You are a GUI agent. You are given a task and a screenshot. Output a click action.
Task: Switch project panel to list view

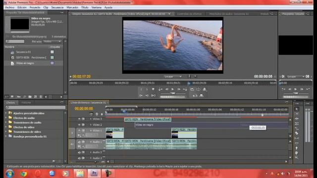pos(7,97)
